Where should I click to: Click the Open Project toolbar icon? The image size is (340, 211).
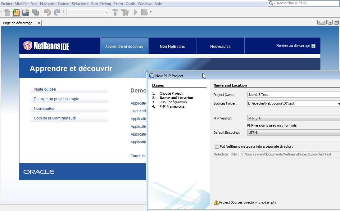[x=26, y=12]
